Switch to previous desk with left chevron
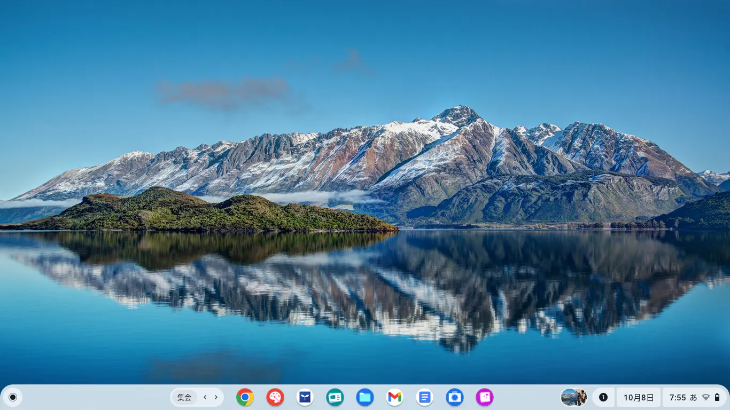The width and height of the screenshot is (730, 410). 205,397
